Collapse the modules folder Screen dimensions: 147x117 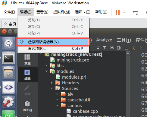pos(46,71)
